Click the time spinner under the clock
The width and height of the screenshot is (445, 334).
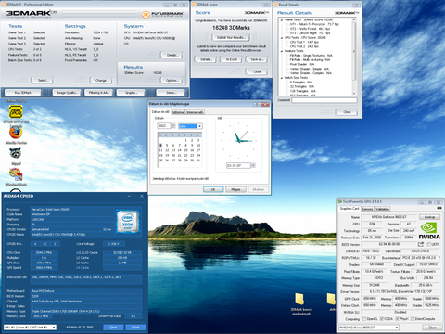[x=253, y=165]
